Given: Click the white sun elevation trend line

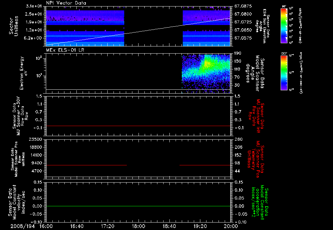Looking at the screenshot, I should tap(138, 32).
